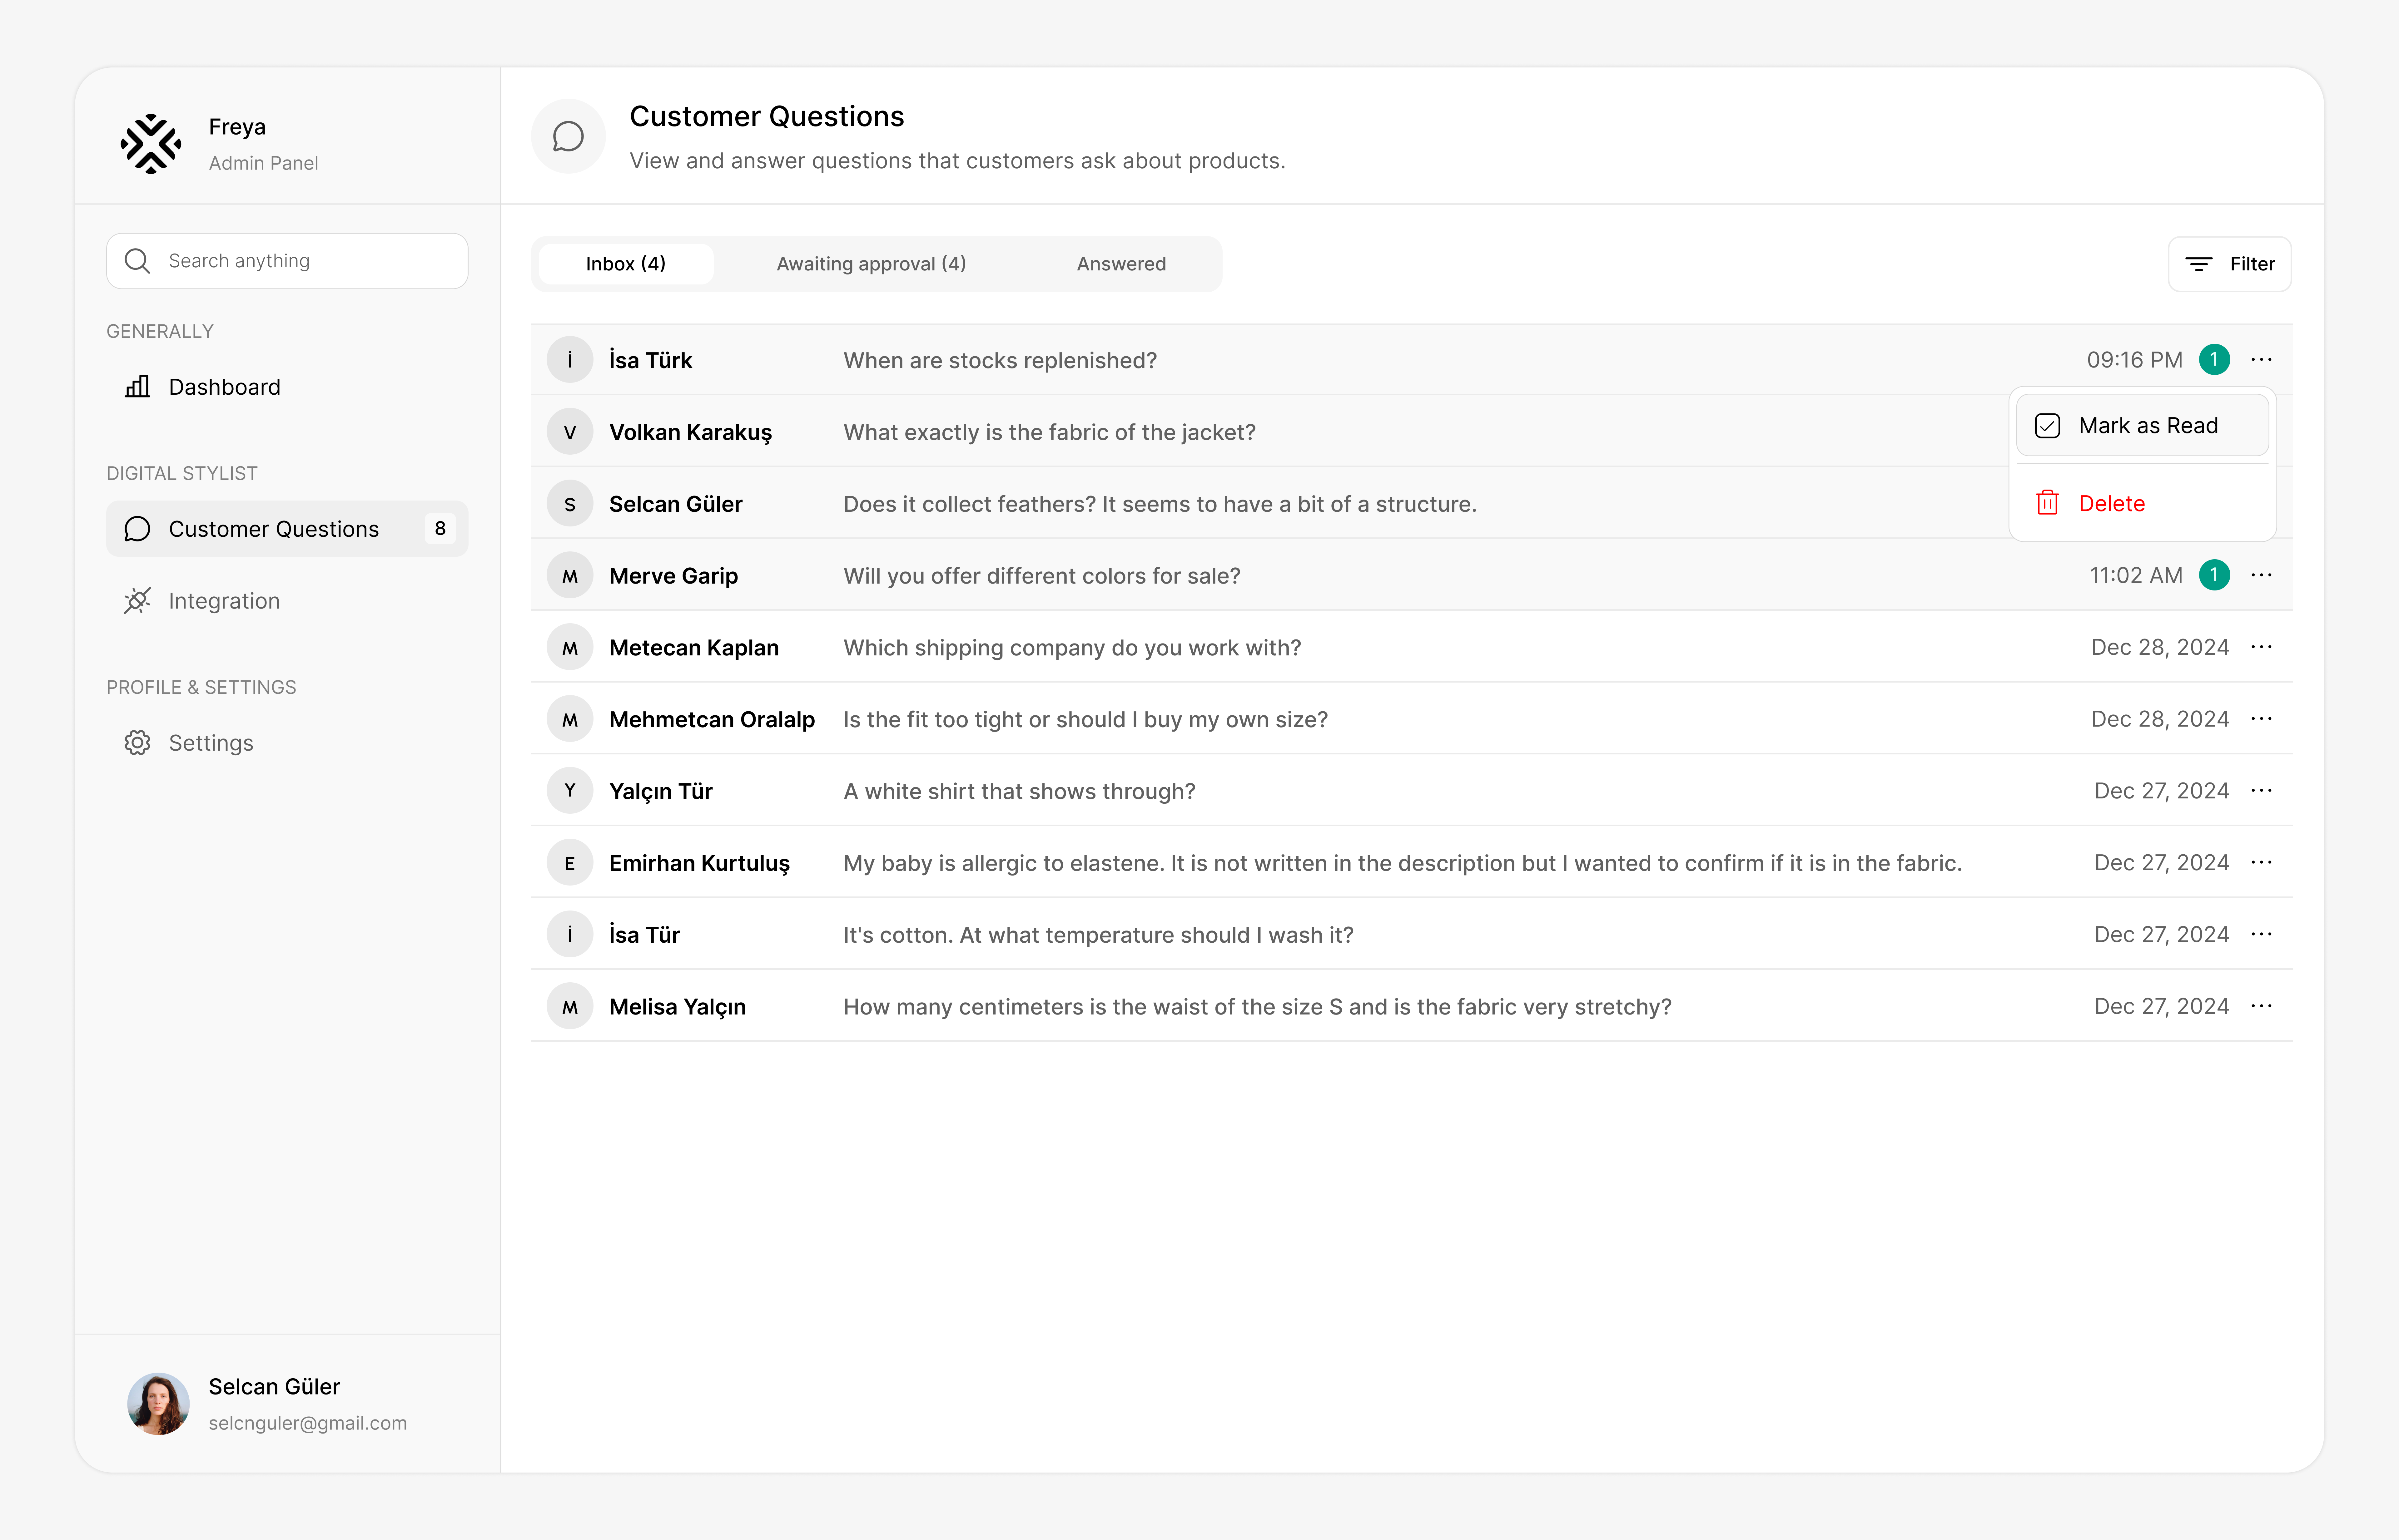Click the speech bubble icon next to Customer Questions header

568,136
